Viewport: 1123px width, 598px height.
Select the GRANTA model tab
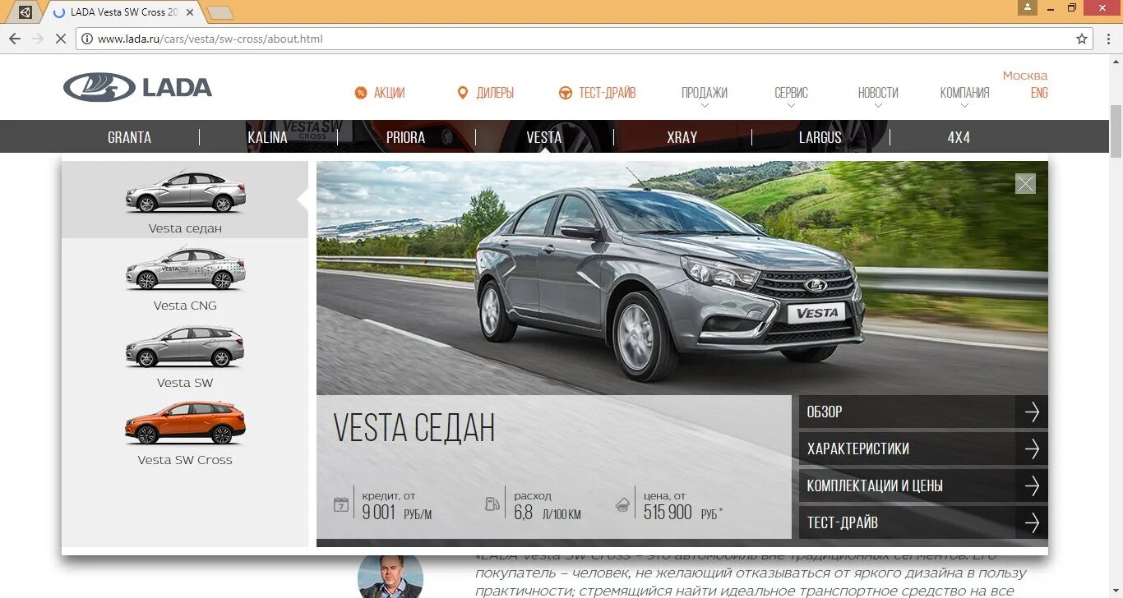coord(129,137)
